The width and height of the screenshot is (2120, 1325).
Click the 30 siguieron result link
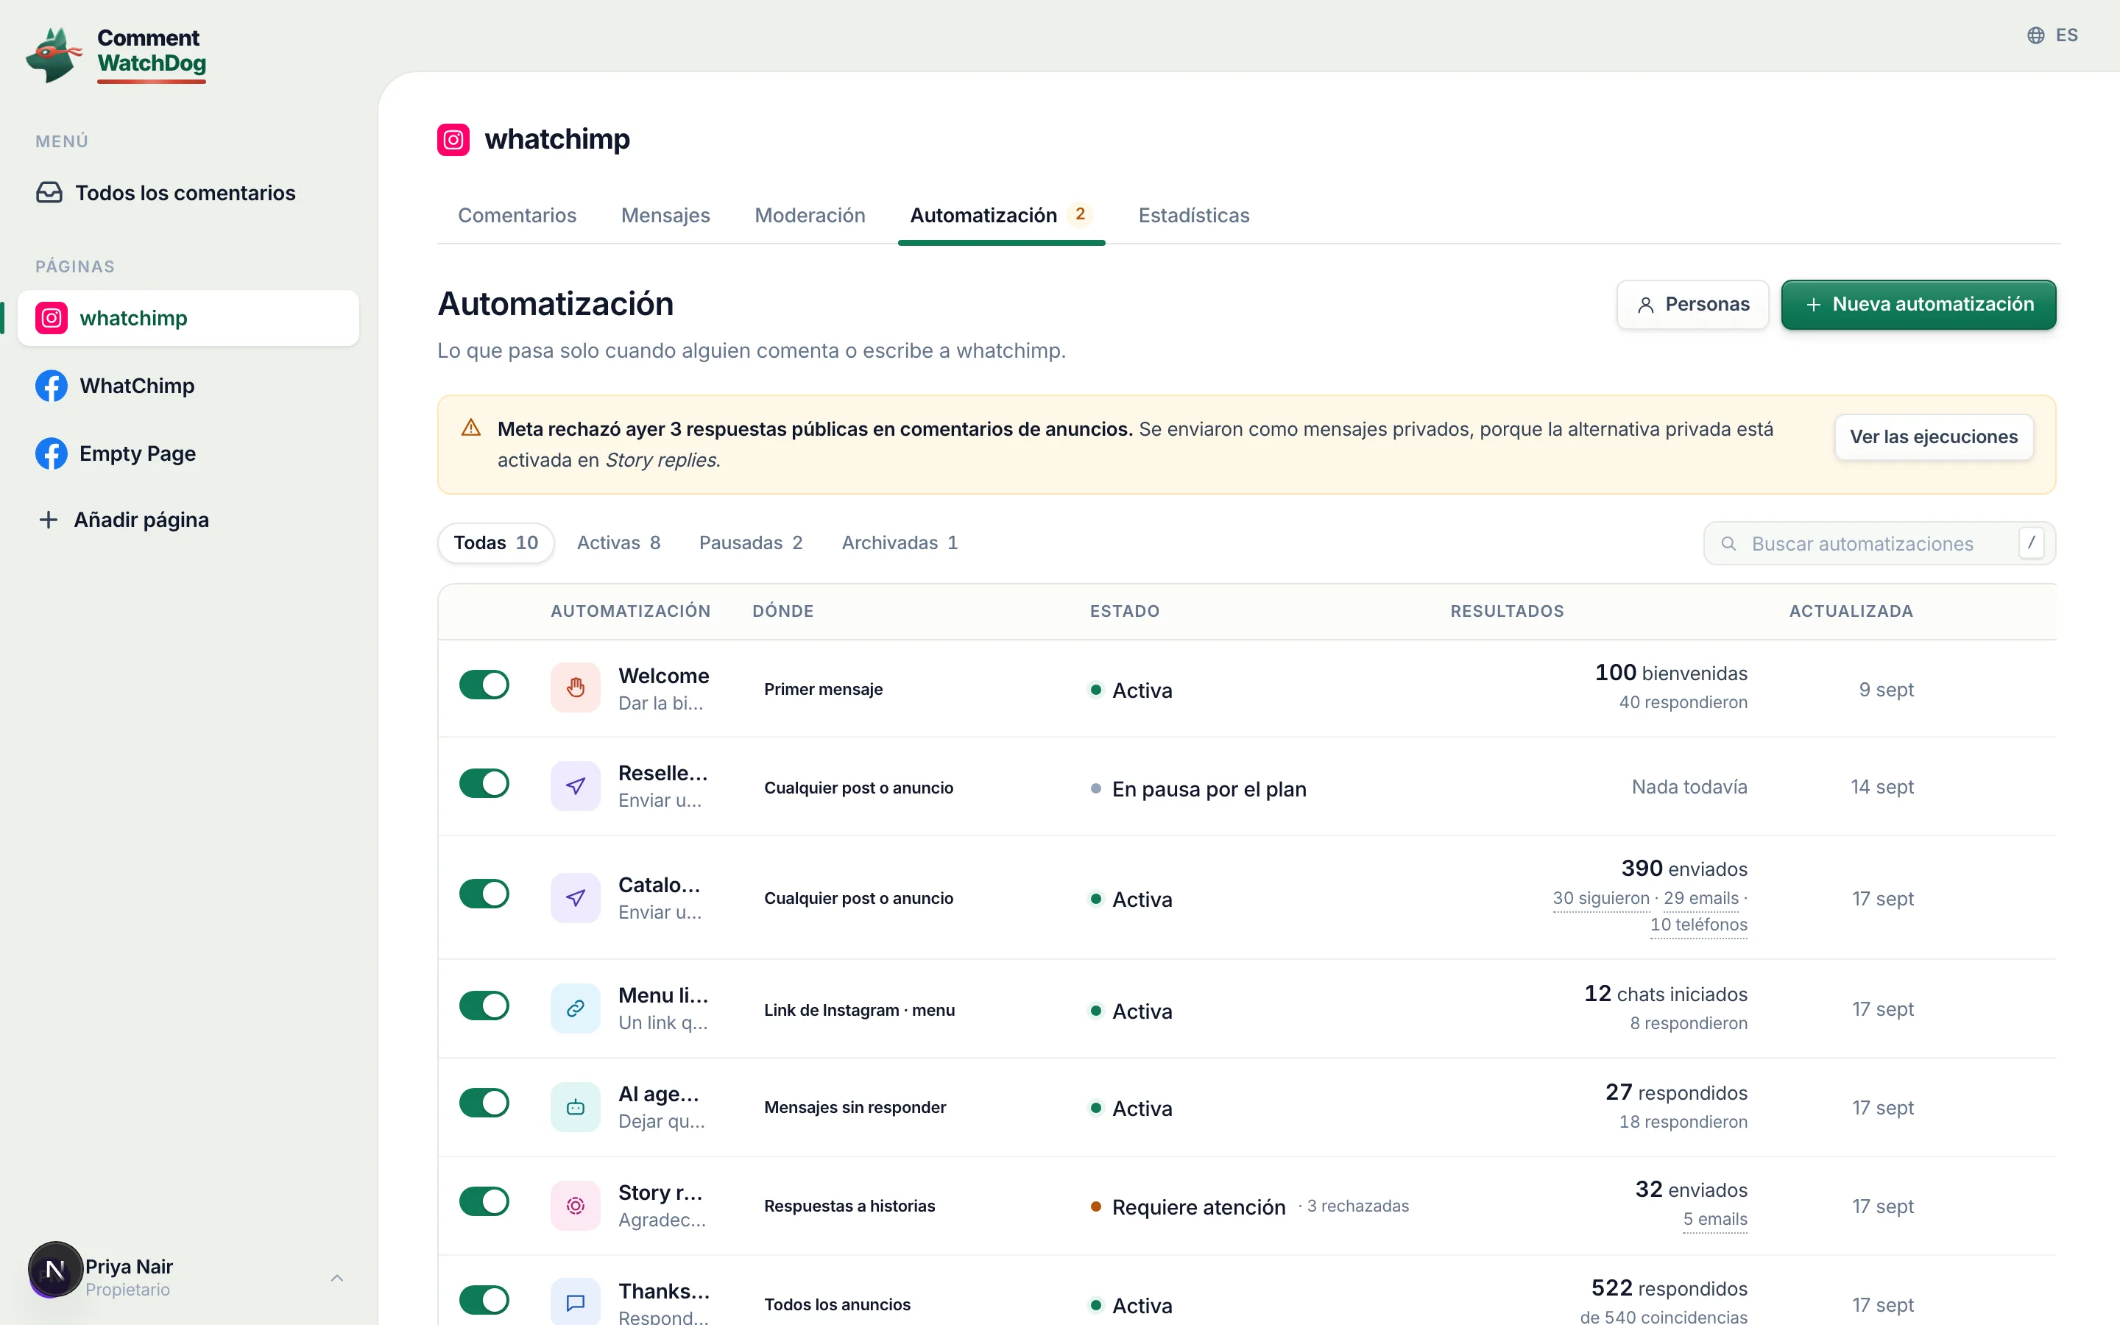(1601, 898)
